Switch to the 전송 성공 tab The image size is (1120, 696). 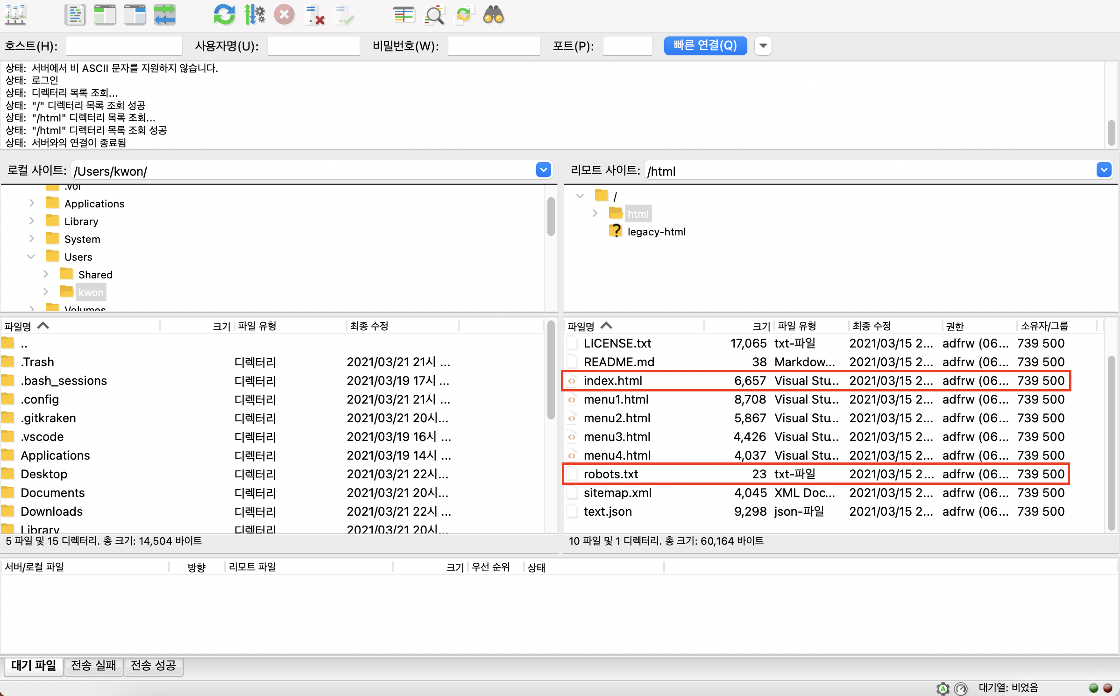pyautogui.click(x=153, y=665)
